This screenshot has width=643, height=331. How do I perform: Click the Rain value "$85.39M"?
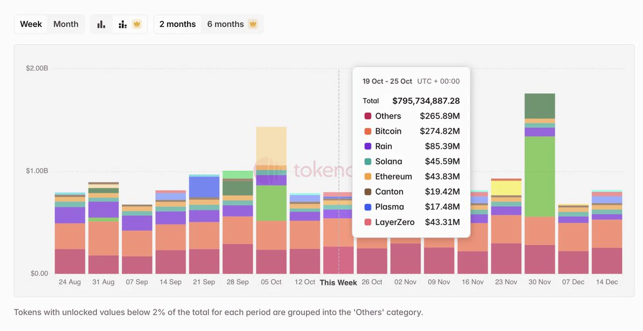(442, 146)
